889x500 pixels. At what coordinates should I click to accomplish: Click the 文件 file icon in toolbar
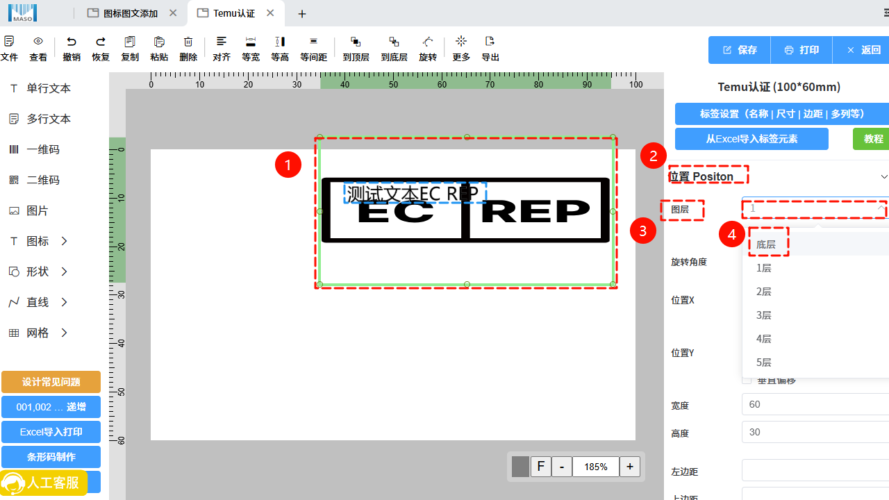[9, 42]
